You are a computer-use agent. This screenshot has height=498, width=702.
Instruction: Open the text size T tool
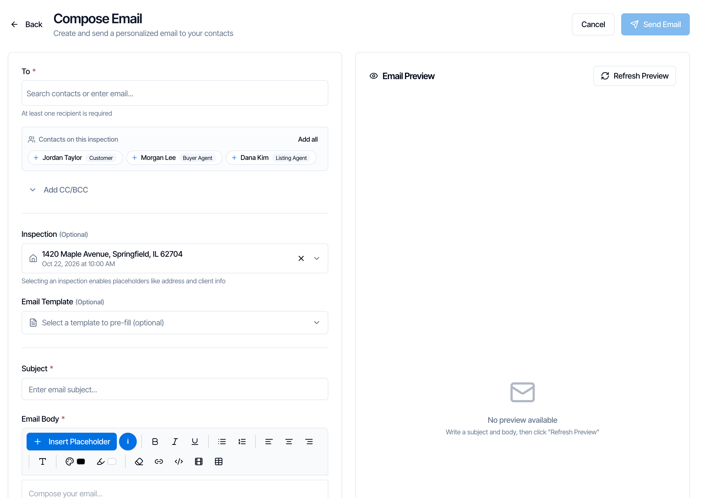[43, 461]
